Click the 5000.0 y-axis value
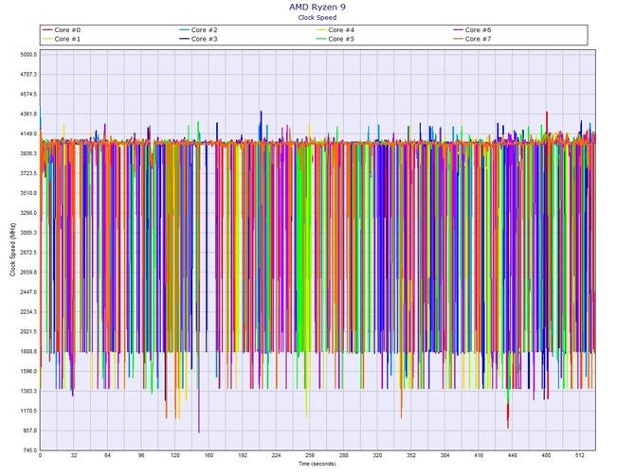The width and height of the screenshot is (635, 475). [x=28, y=55]
